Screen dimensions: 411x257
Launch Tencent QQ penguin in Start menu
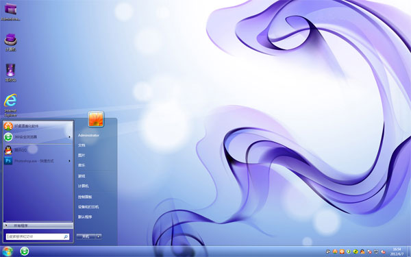click(x=38, y=150)
